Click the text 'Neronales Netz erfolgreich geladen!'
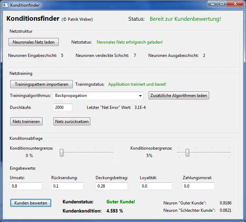This screenshot has width=246, height=222. click(130, 42)
